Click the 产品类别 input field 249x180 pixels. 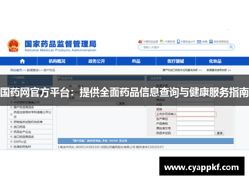pos(195,123)
